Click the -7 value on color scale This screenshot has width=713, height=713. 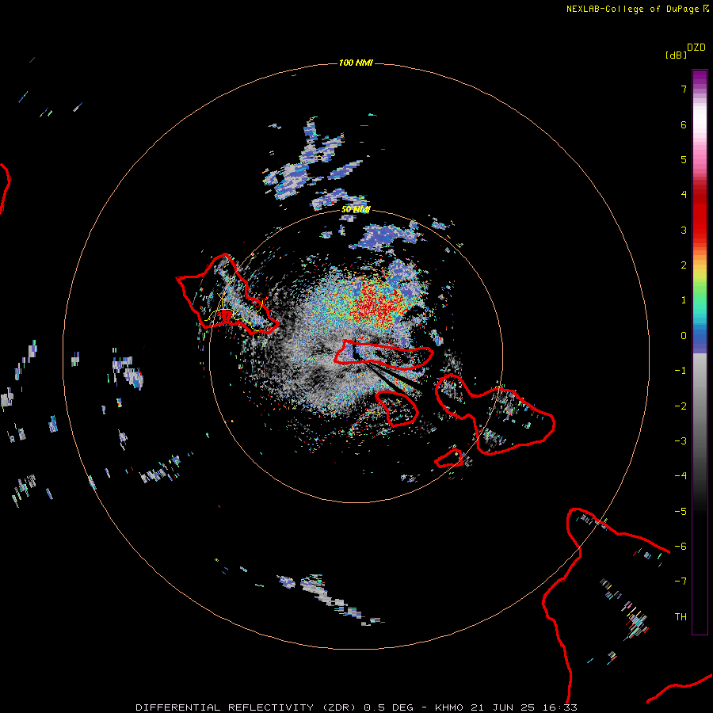tap(681, 581)
